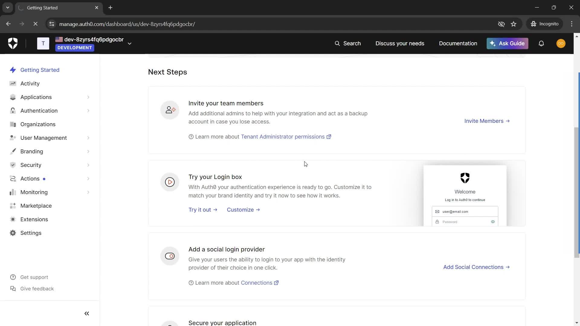Expand the Branding submenu chevron
Image resolution: width=580 pixels, height=326 pixels.
[88, 152]
